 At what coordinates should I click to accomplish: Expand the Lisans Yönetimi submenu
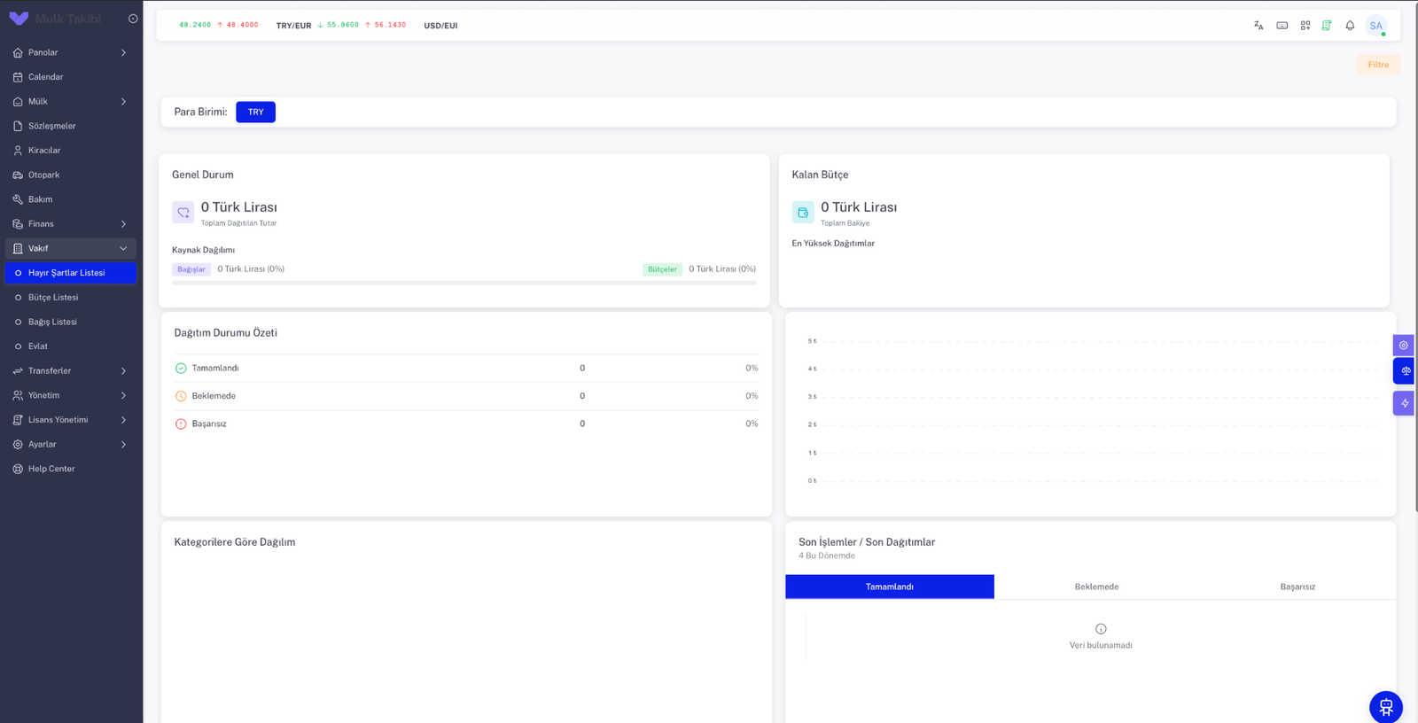[x=71, y=420]
